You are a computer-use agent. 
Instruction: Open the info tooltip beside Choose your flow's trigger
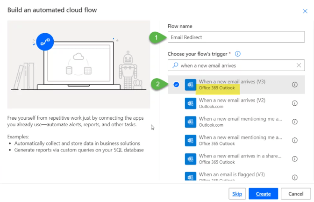pos(238,54)
